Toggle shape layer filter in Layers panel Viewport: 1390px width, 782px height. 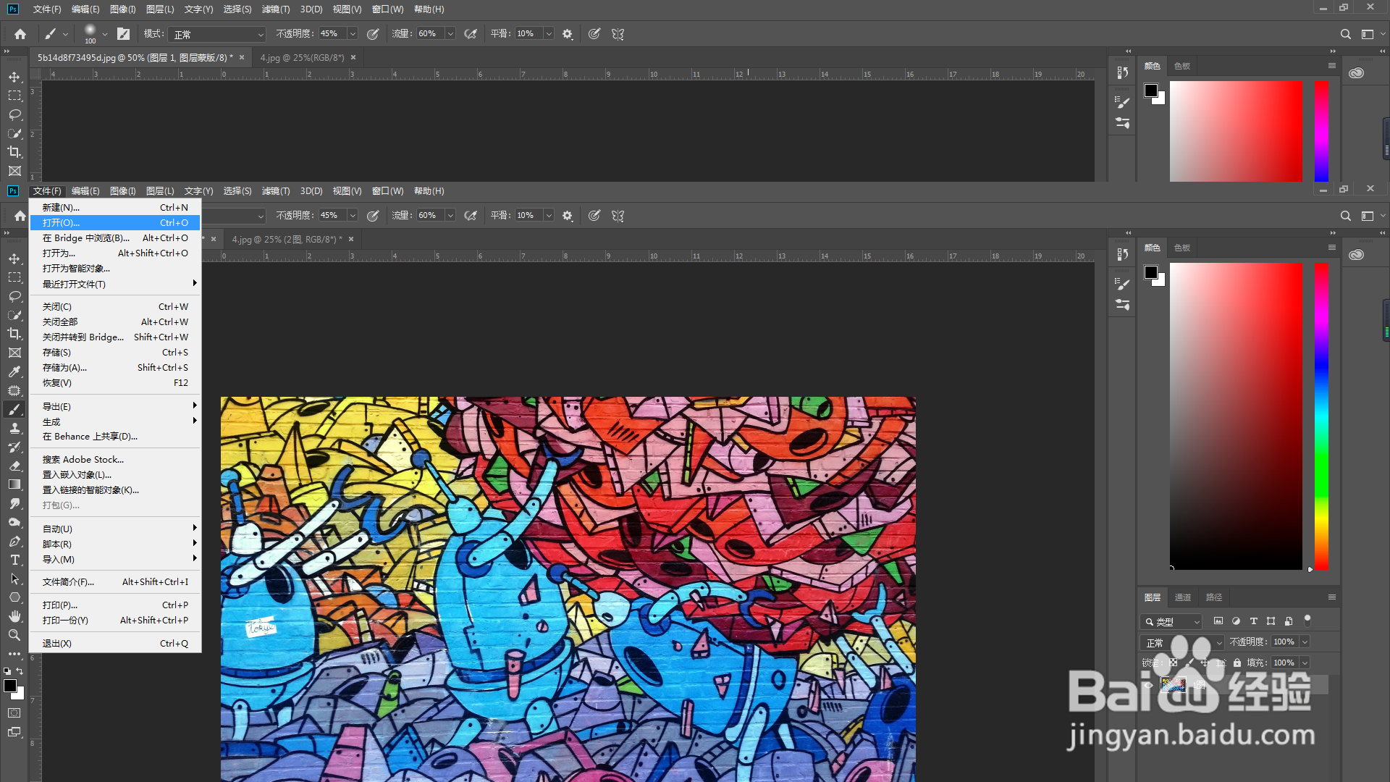pyautogui.click(x=1271, y=621)
